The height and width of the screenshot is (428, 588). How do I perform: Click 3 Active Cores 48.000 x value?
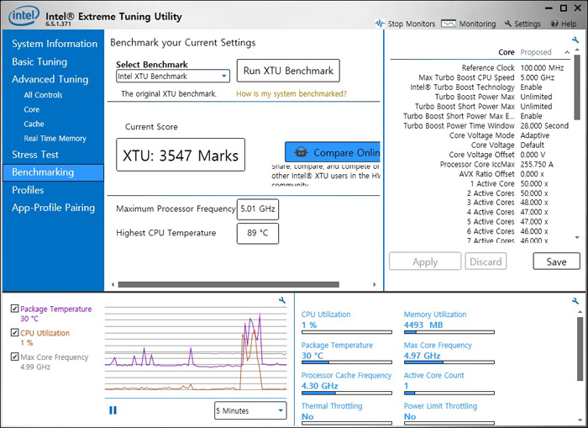[x=534, y=203]
